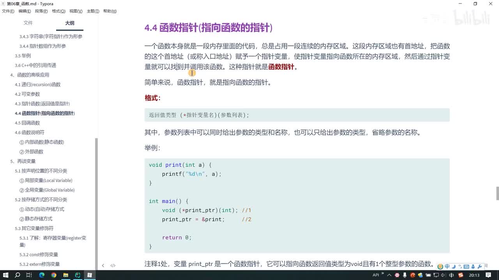Open IME settings wrench icon
The width and height of the screenshot is (499, 280).
click(480, 267)
